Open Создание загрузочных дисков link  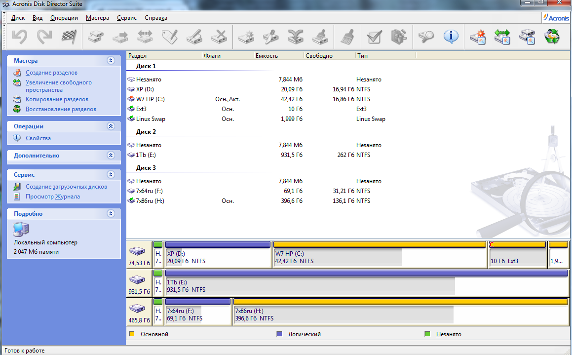(67, 187)
